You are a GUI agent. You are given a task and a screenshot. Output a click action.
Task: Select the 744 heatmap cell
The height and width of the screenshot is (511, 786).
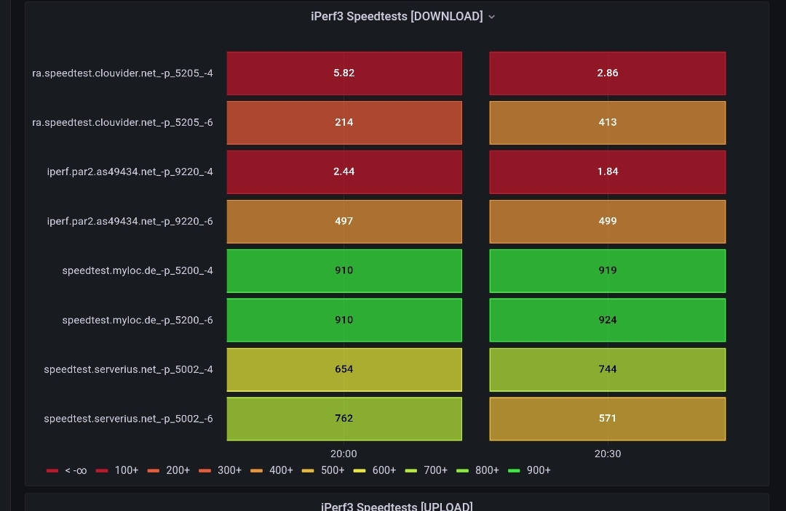(608, 369)
